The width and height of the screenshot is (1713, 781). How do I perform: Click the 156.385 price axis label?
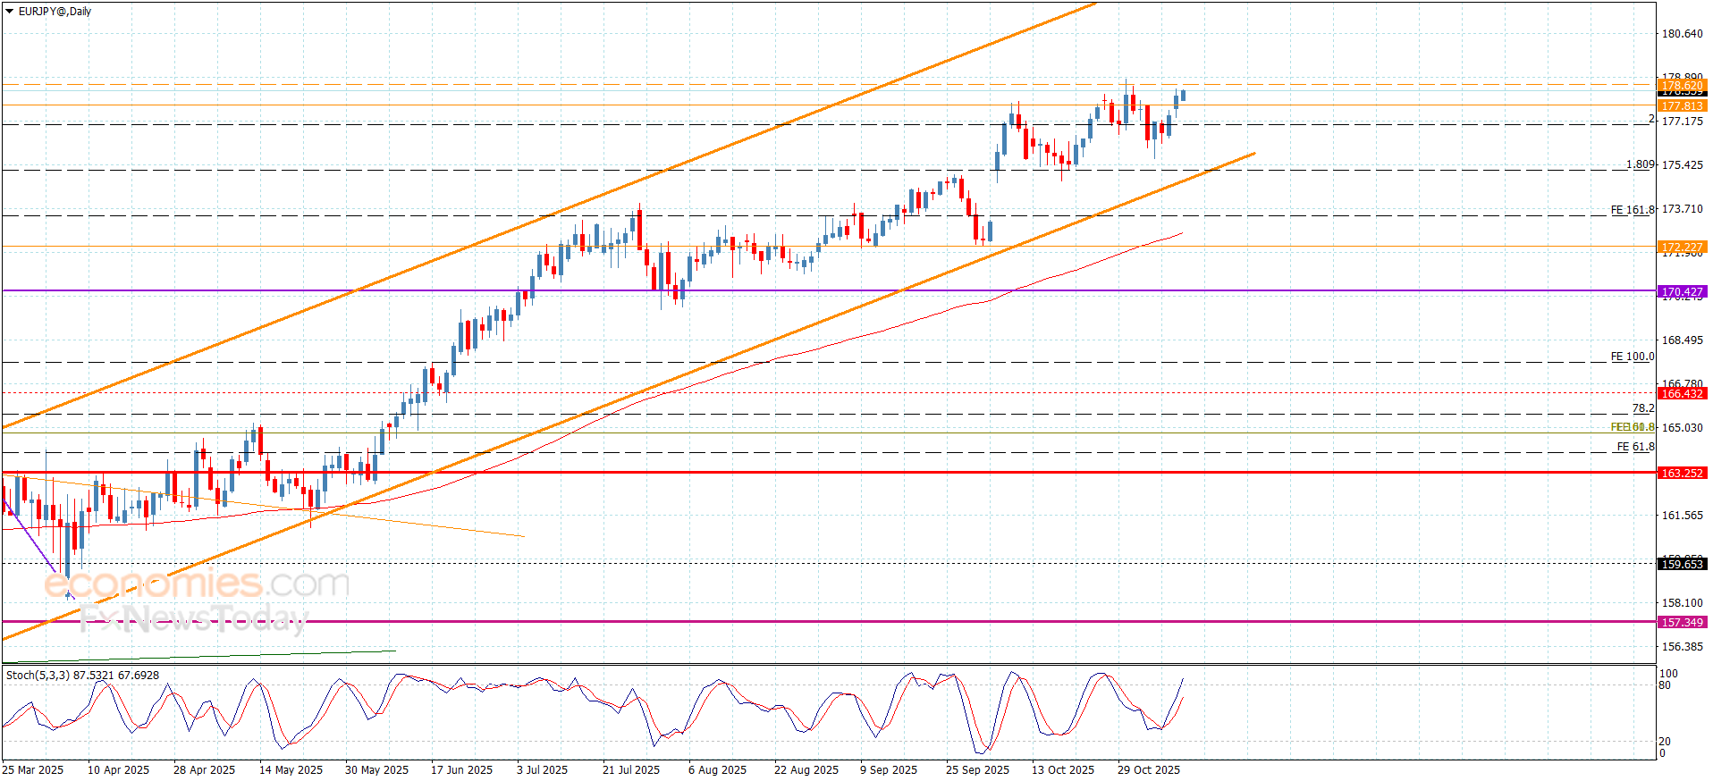pyautogui.click(x=1682, y=647)
